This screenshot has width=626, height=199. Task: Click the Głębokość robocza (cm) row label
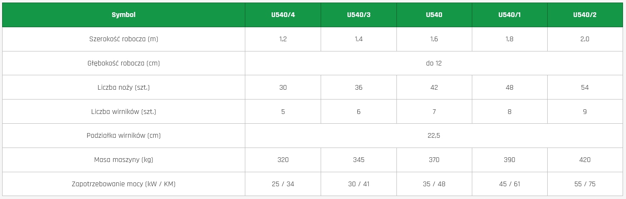pos(123,63)
